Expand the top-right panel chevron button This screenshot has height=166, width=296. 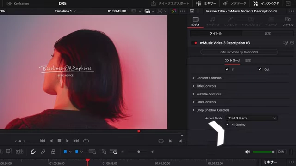(288, 3)
